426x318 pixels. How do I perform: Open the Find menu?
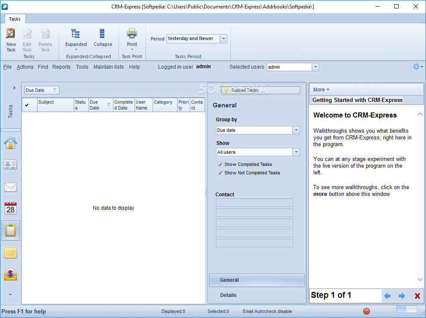pyautogui.click(x=43, y=67)
